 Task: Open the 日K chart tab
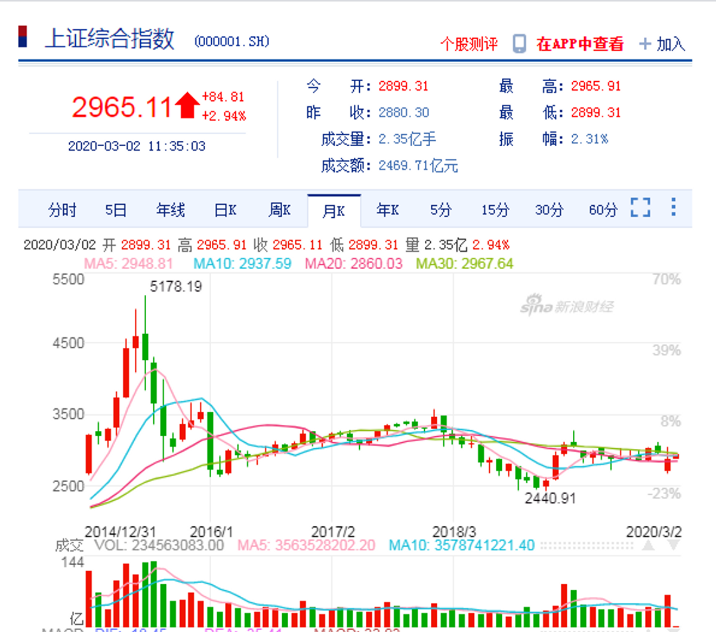tap(226, 210)
